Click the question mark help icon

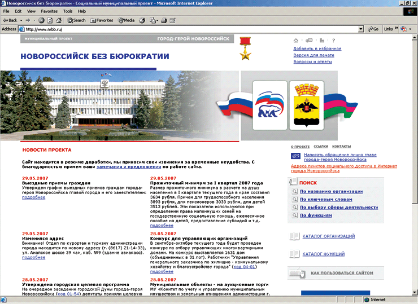333,41
